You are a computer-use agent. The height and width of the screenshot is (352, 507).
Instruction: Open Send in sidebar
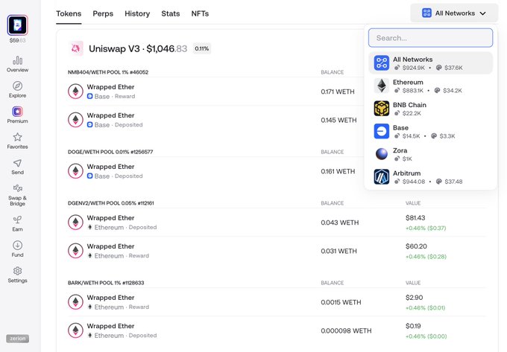(17, 167)
